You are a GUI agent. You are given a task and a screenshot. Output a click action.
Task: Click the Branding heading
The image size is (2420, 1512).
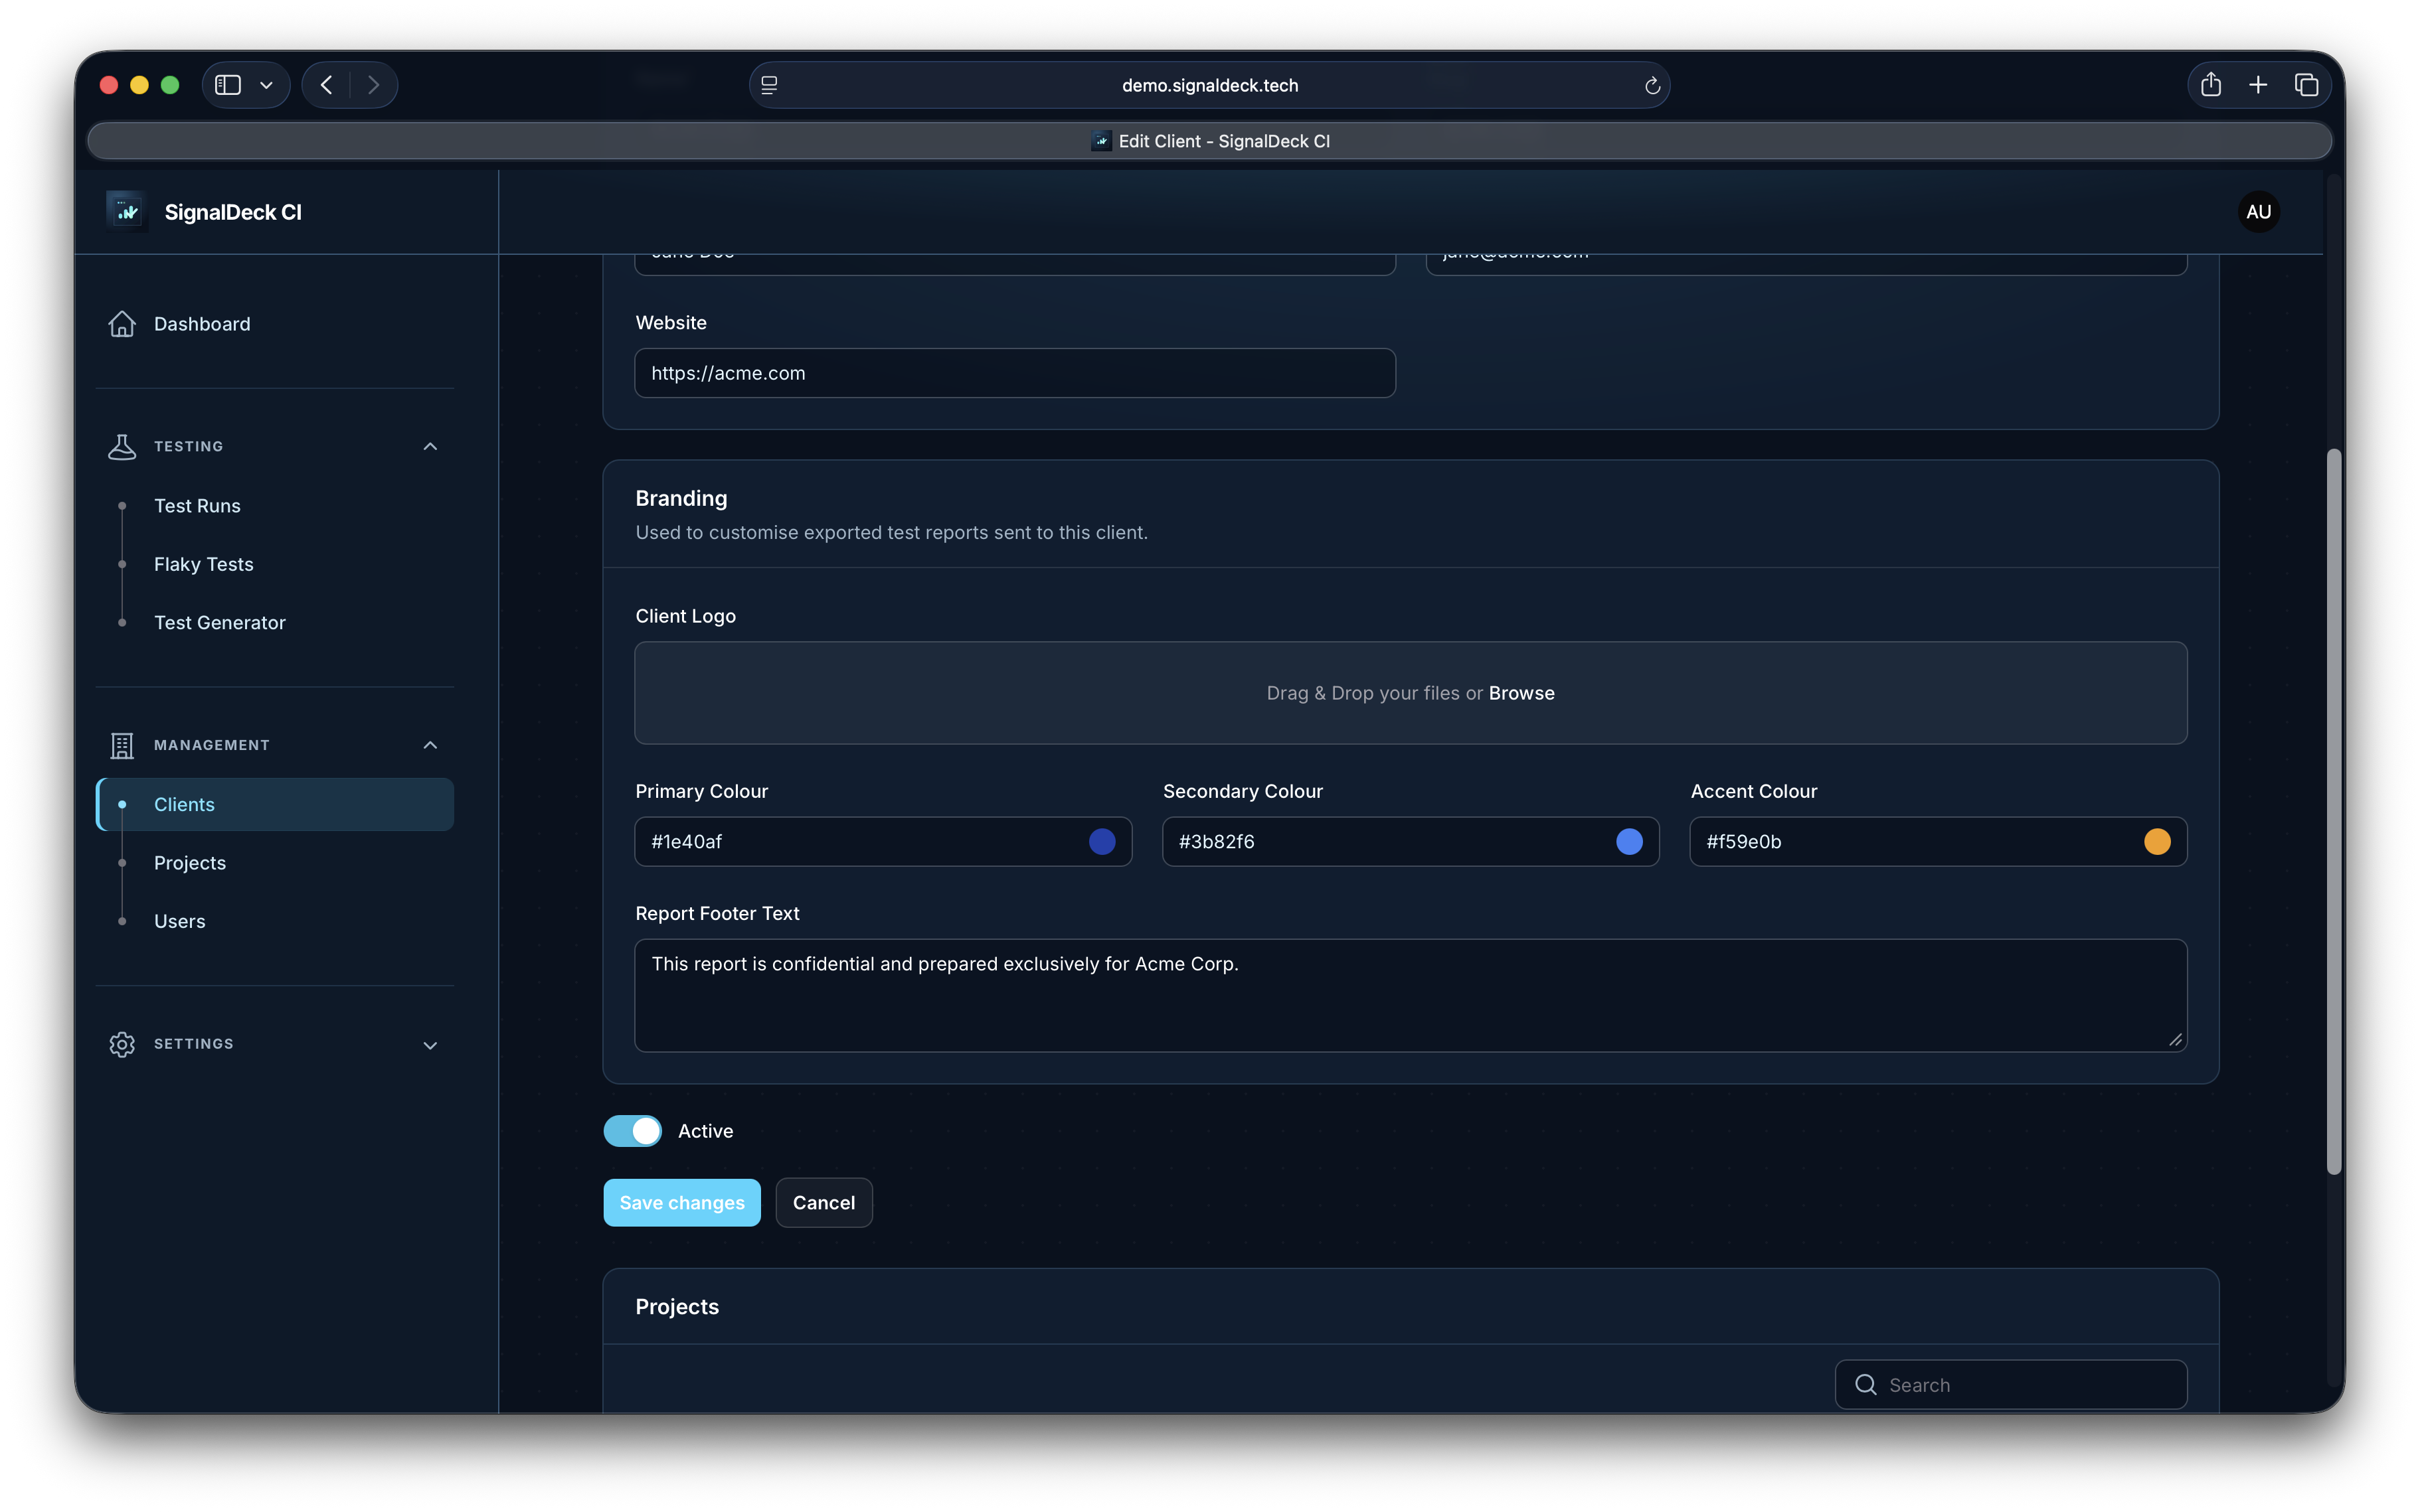click(x=681, y=498)
